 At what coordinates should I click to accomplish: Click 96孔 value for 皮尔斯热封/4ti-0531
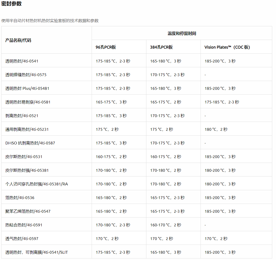coord(111,157)
